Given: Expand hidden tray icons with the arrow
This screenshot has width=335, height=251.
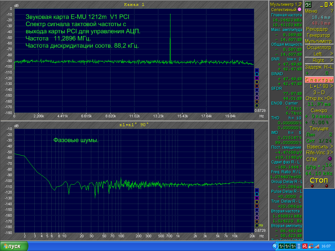Looking at the screenshot, I should coord(275,246).
